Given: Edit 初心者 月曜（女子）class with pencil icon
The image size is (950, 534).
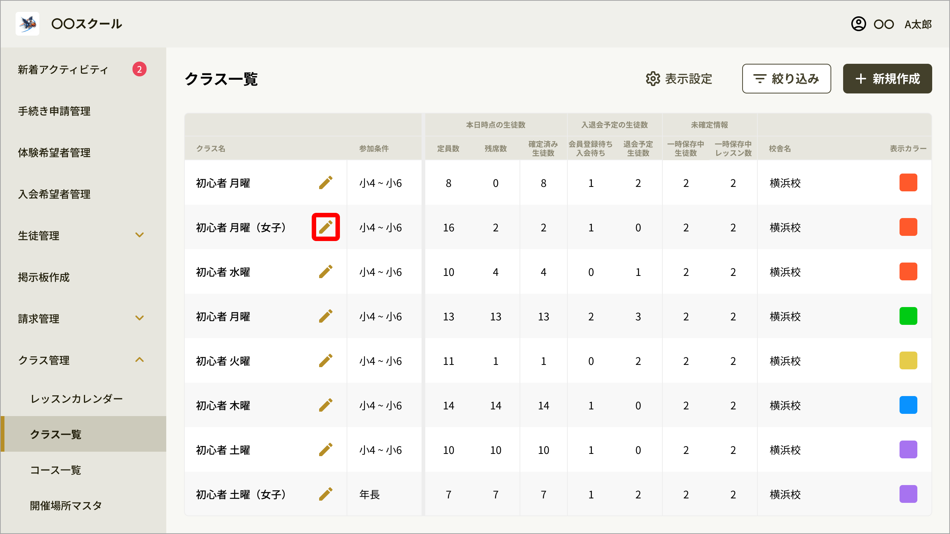Looking at the screenshot, I should click(325, 227).
